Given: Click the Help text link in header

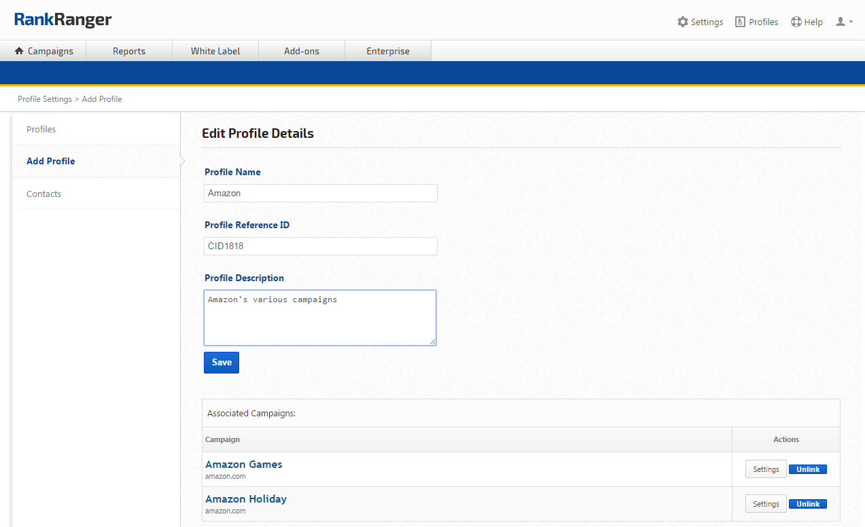Looking at the screenshot, I should point(813,22).
